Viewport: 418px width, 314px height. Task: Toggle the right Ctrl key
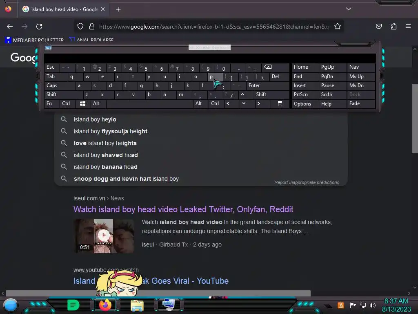[x=216, y=103]
